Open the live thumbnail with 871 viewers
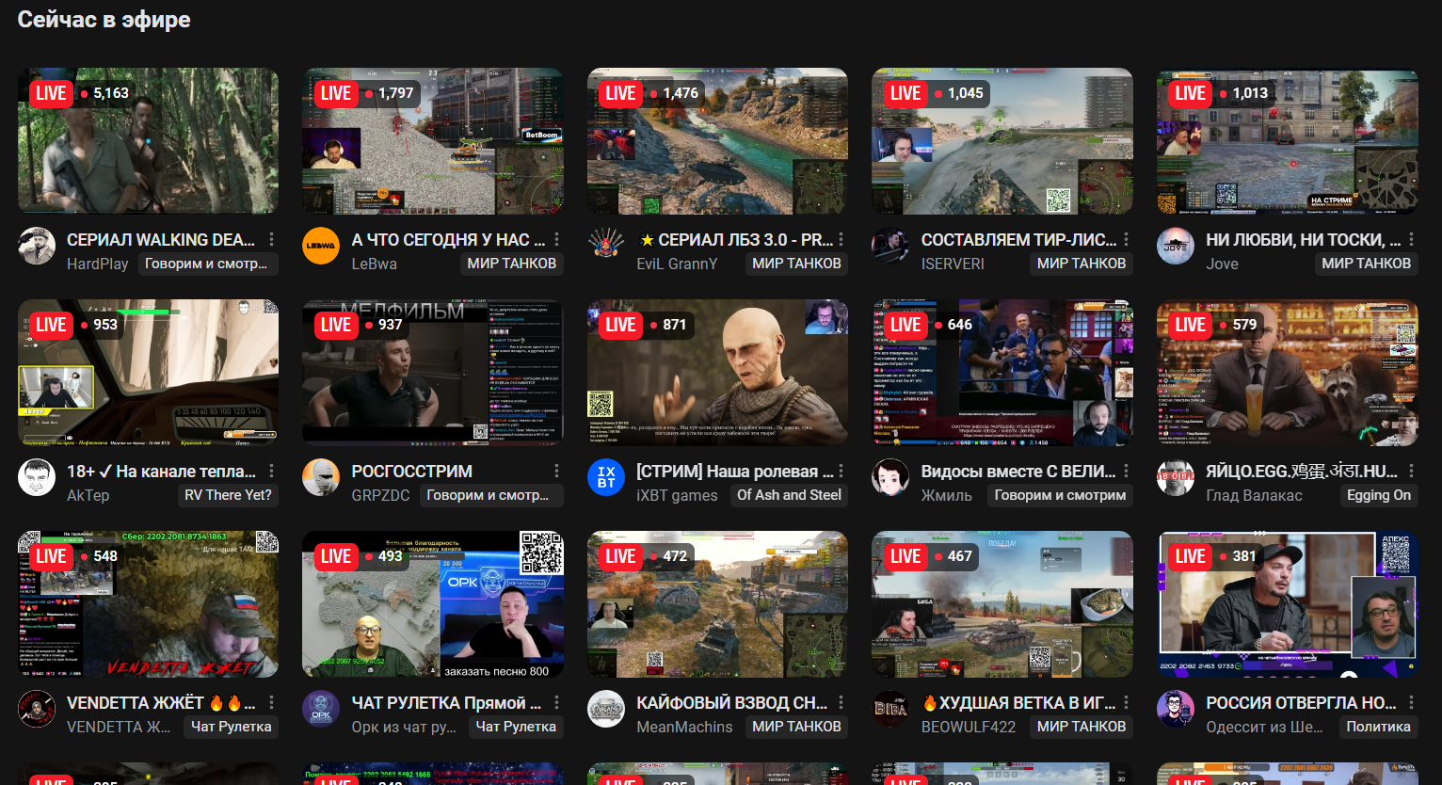Viewport: 1442px width, 785px height. point(717,373)
